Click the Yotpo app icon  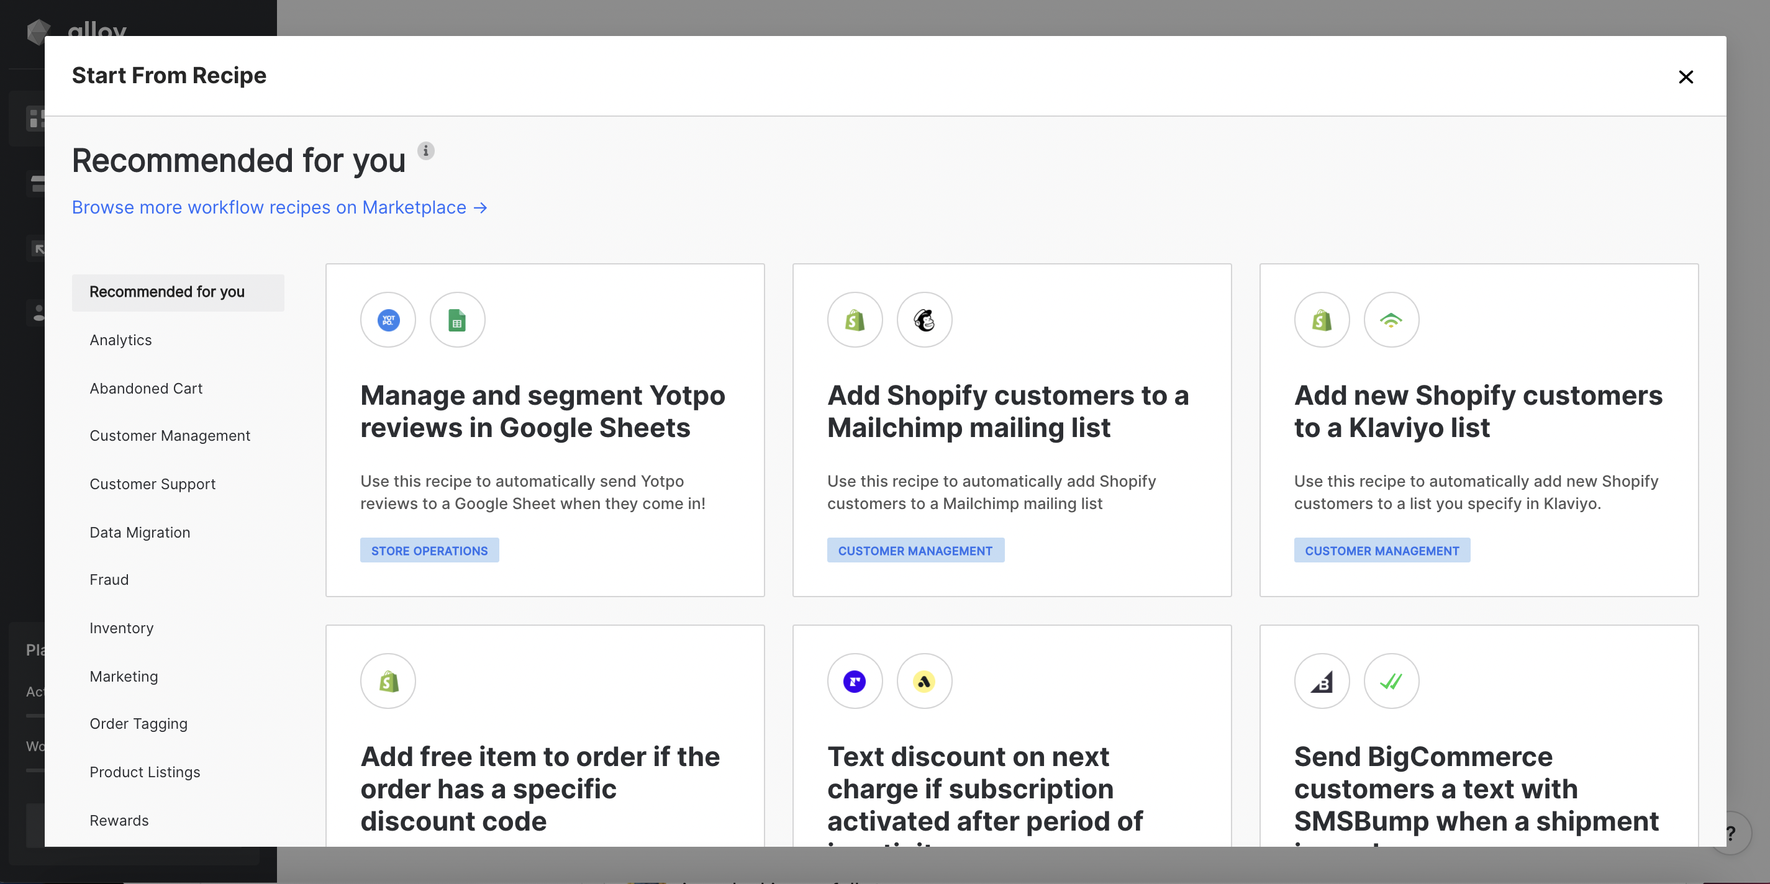pos(388,320)
